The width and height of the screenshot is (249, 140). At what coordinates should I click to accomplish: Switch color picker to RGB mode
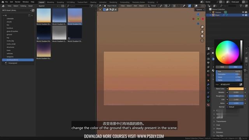tap(222, 67)
